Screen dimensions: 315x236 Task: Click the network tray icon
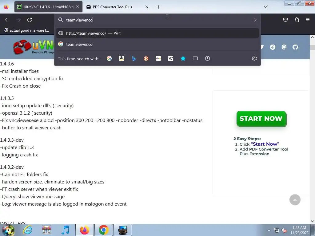(x=277, y=230)
